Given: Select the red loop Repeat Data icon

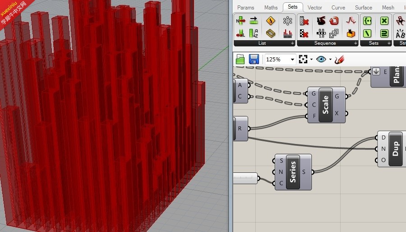Looking at the screenshot, I should pos(334,21).
